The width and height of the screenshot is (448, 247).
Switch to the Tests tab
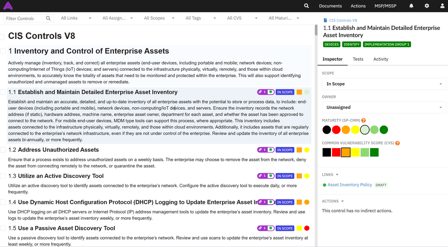pyautogui.click(x=358, y=59)
